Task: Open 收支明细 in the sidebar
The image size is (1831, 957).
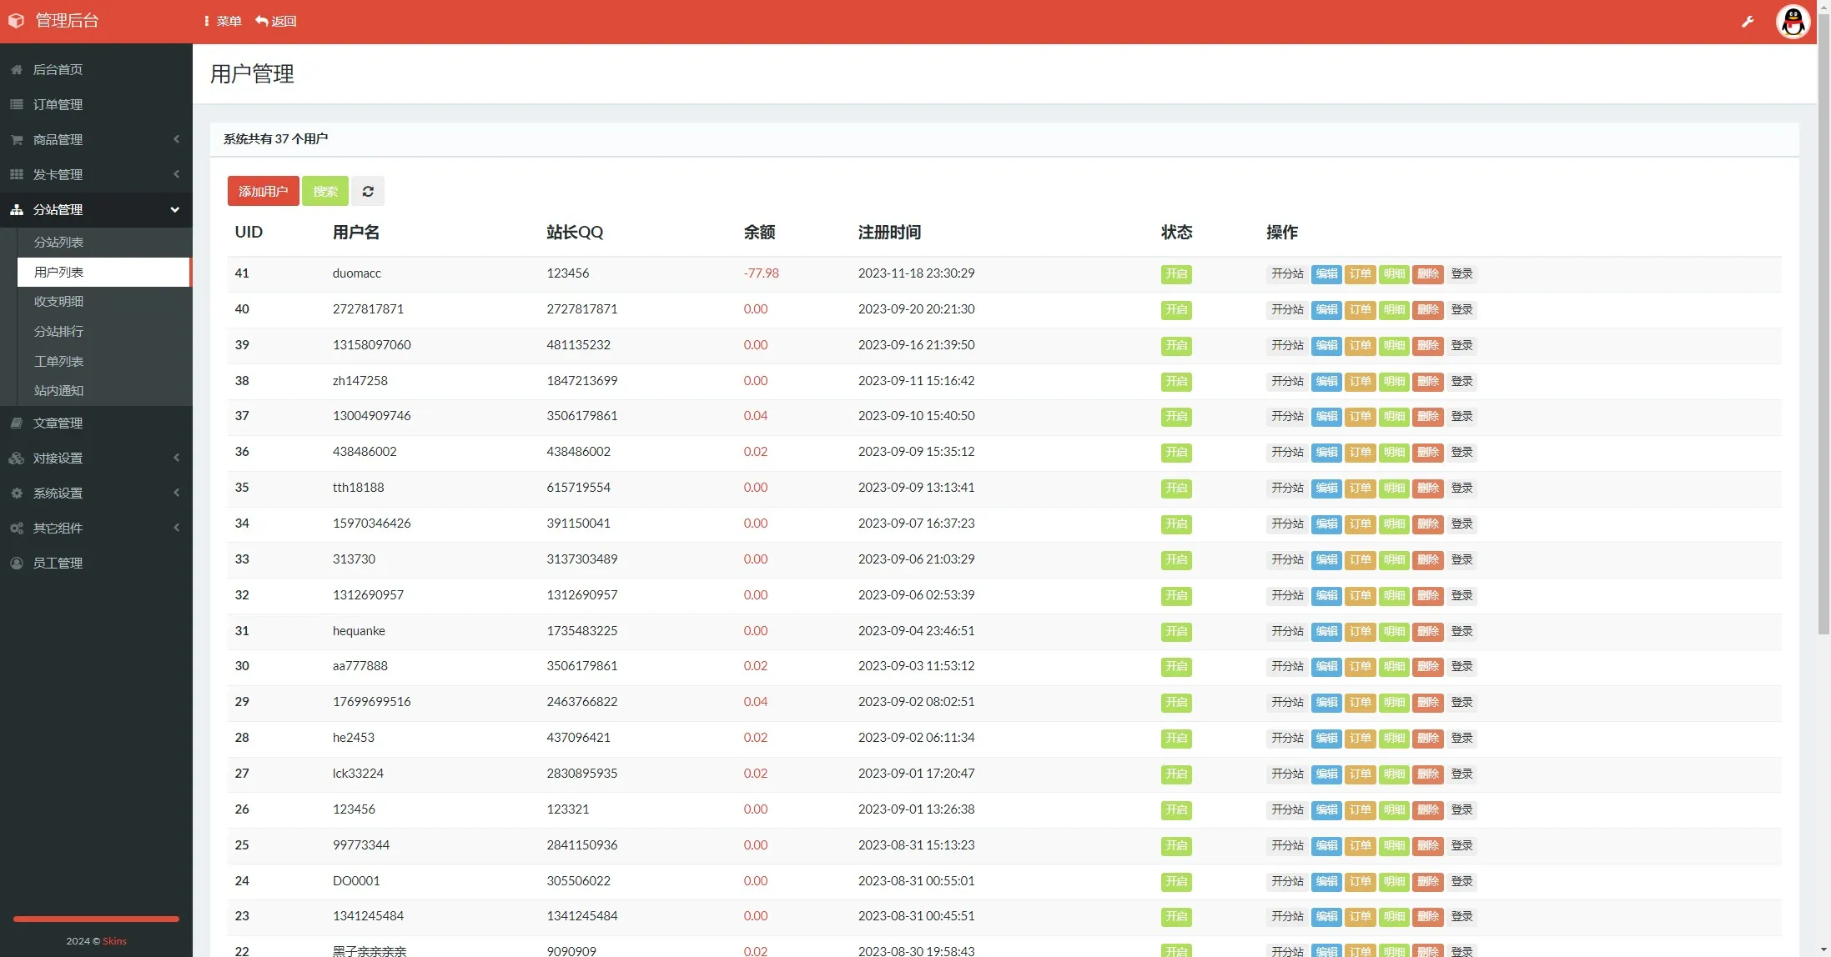Action: [x=58, y=302]
